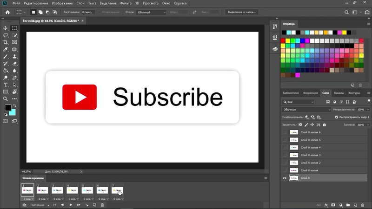Screen dimensions: 372x209
Task: Go to the next frame
Action: point(79,205)
